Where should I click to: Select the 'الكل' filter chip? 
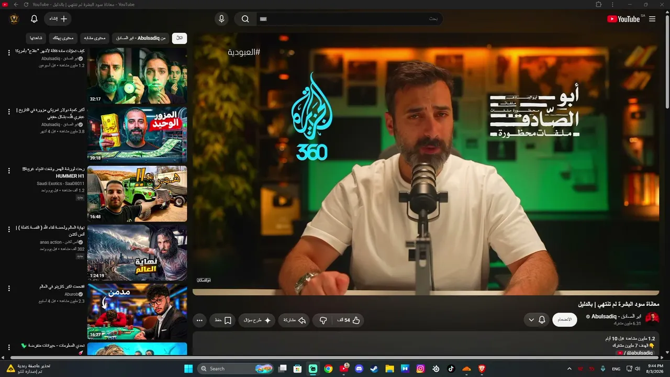pos(180,38)
